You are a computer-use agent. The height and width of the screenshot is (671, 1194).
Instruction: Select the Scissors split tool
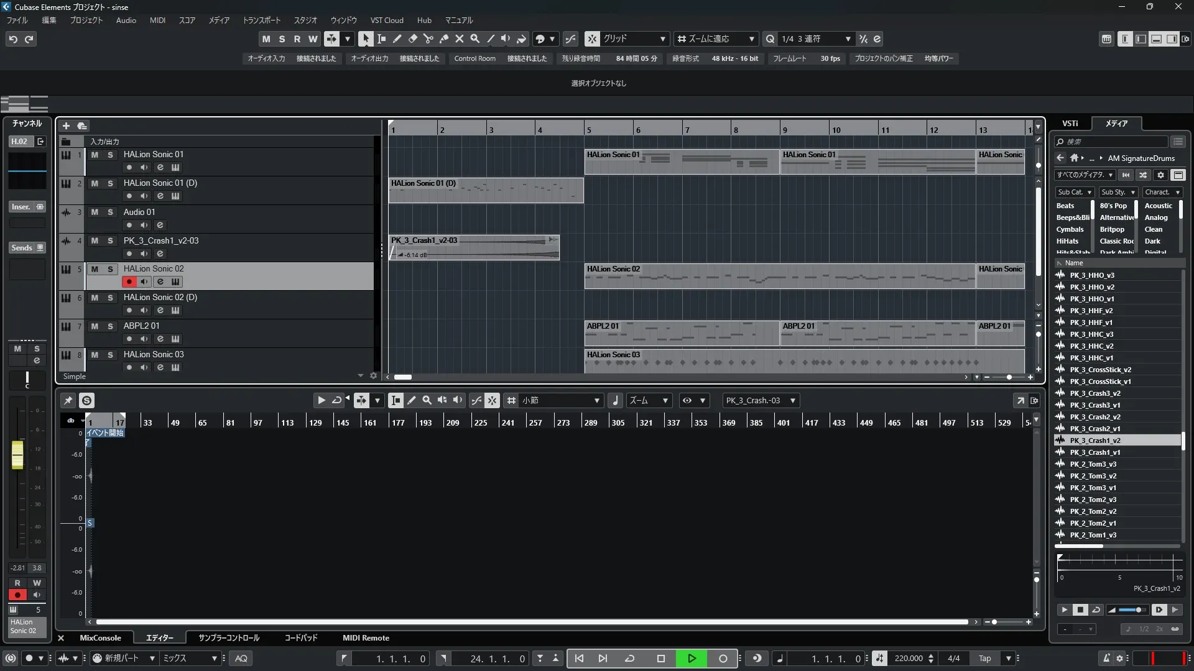pyautogui.click(x=428, y=39)
